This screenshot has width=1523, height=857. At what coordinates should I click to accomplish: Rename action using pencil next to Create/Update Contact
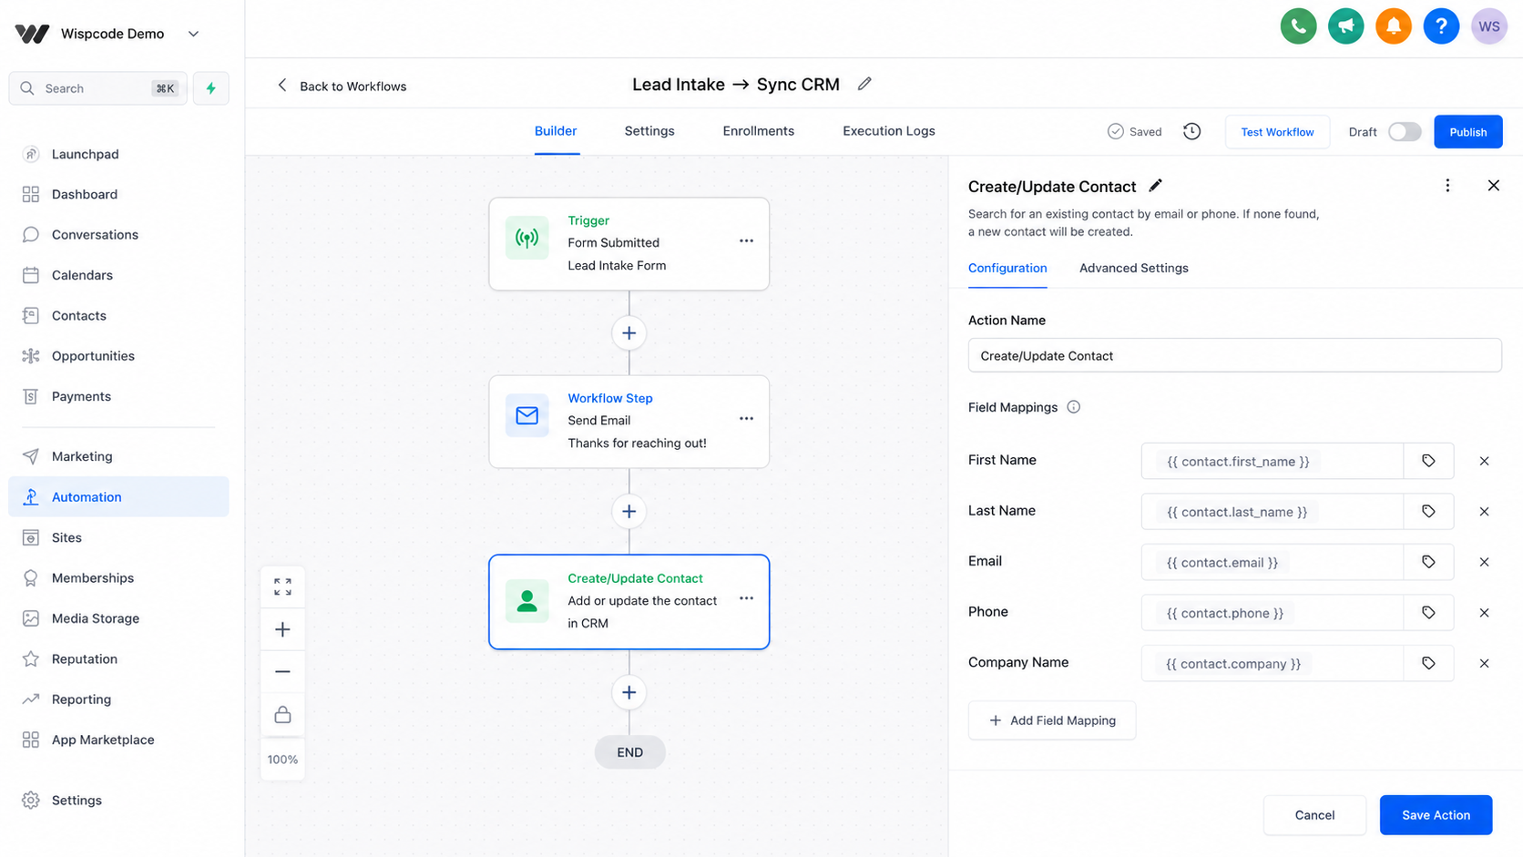click(x=1155, y=186)
